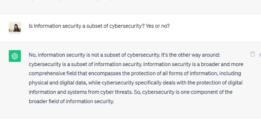261x130 pixels.
Task: Click the final line "broader field of information security."
Action: click(x=71, y=102)
